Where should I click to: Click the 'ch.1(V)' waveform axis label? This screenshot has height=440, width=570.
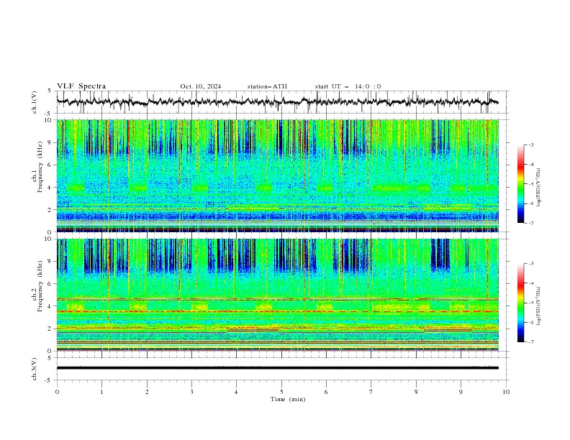[x=35, y=102]
